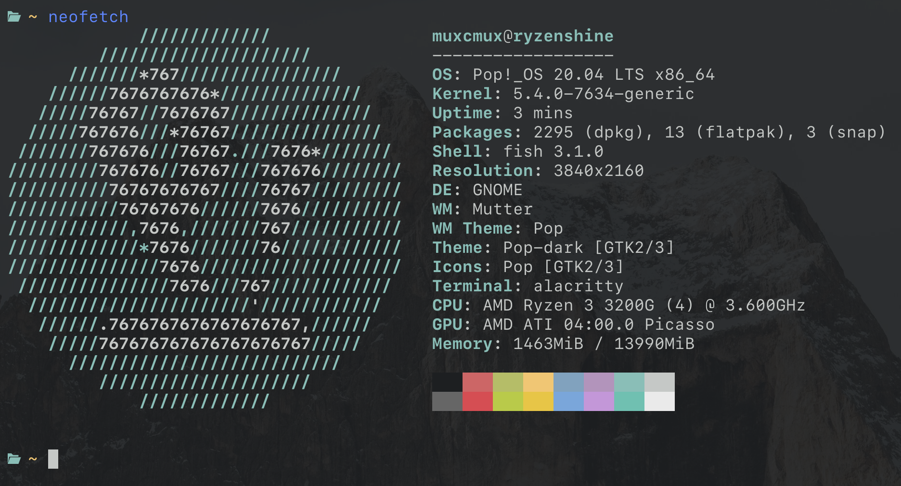The width and height of the screenshot is (901, 486).
Task: Click the dashed separator under the username
Action: coord(523,55)
